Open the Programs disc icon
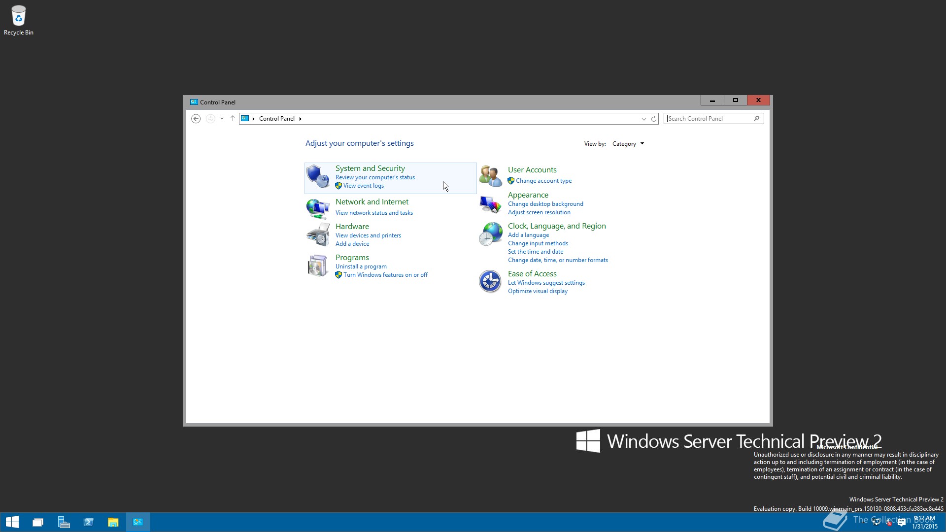The width and height of the screenshot is (946, 532). click(318, 266)
